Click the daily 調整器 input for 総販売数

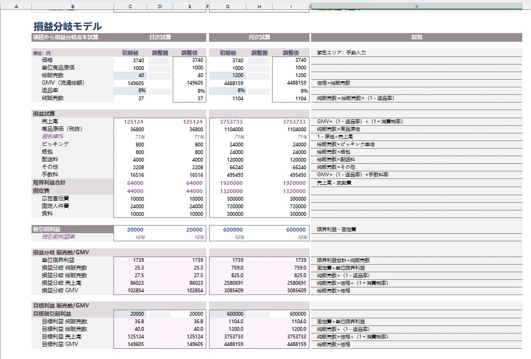click(160, 76)
